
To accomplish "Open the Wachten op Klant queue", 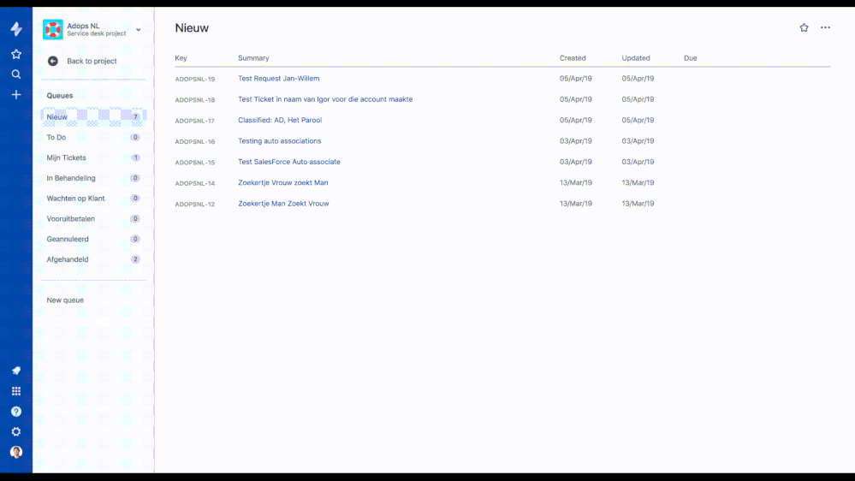I will pyautogui.click(x=94, y=199).
